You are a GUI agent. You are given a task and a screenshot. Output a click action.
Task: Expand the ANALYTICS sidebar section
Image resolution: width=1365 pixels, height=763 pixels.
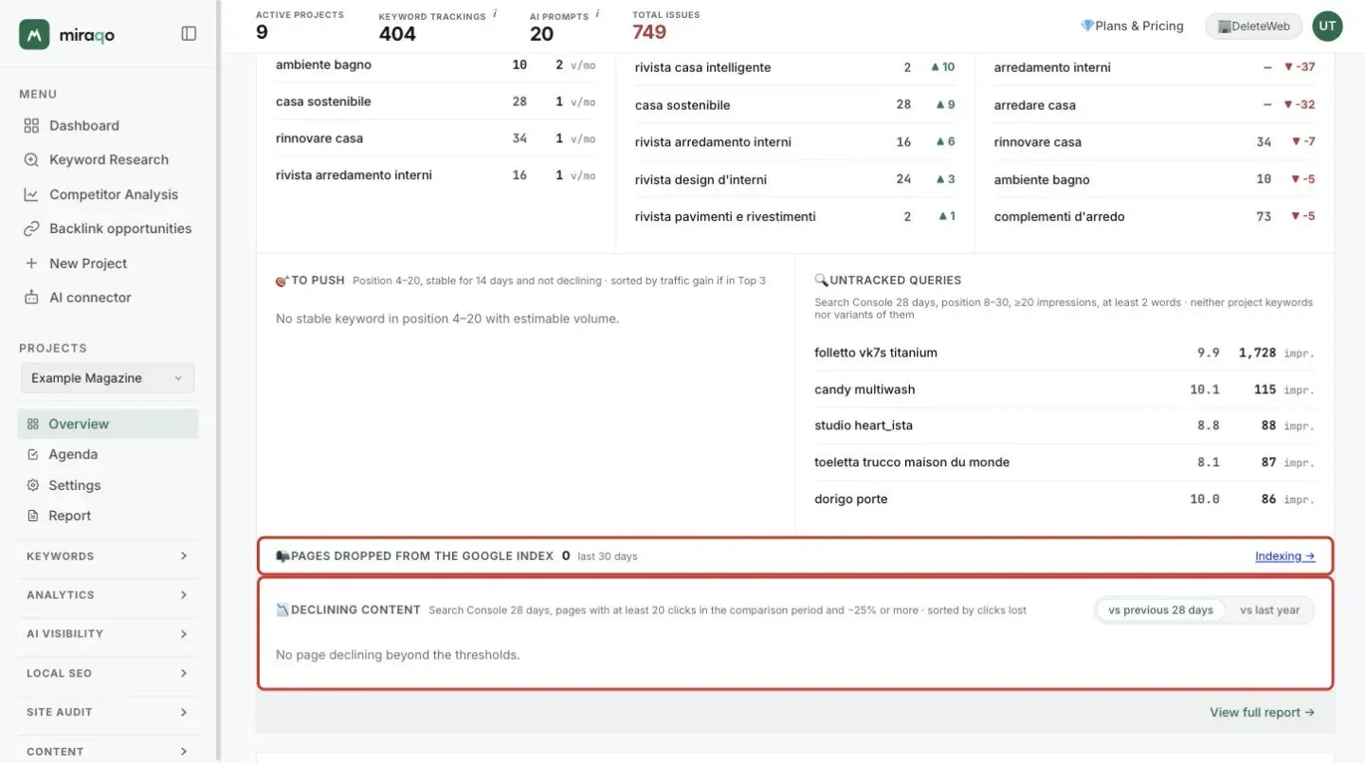(x=107, y=595)
